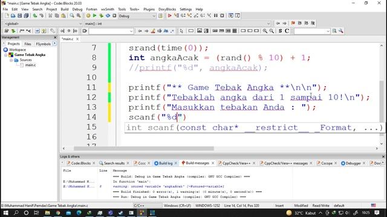Show more log tabs on the right
387x217 pixels.
click(383, 163)
